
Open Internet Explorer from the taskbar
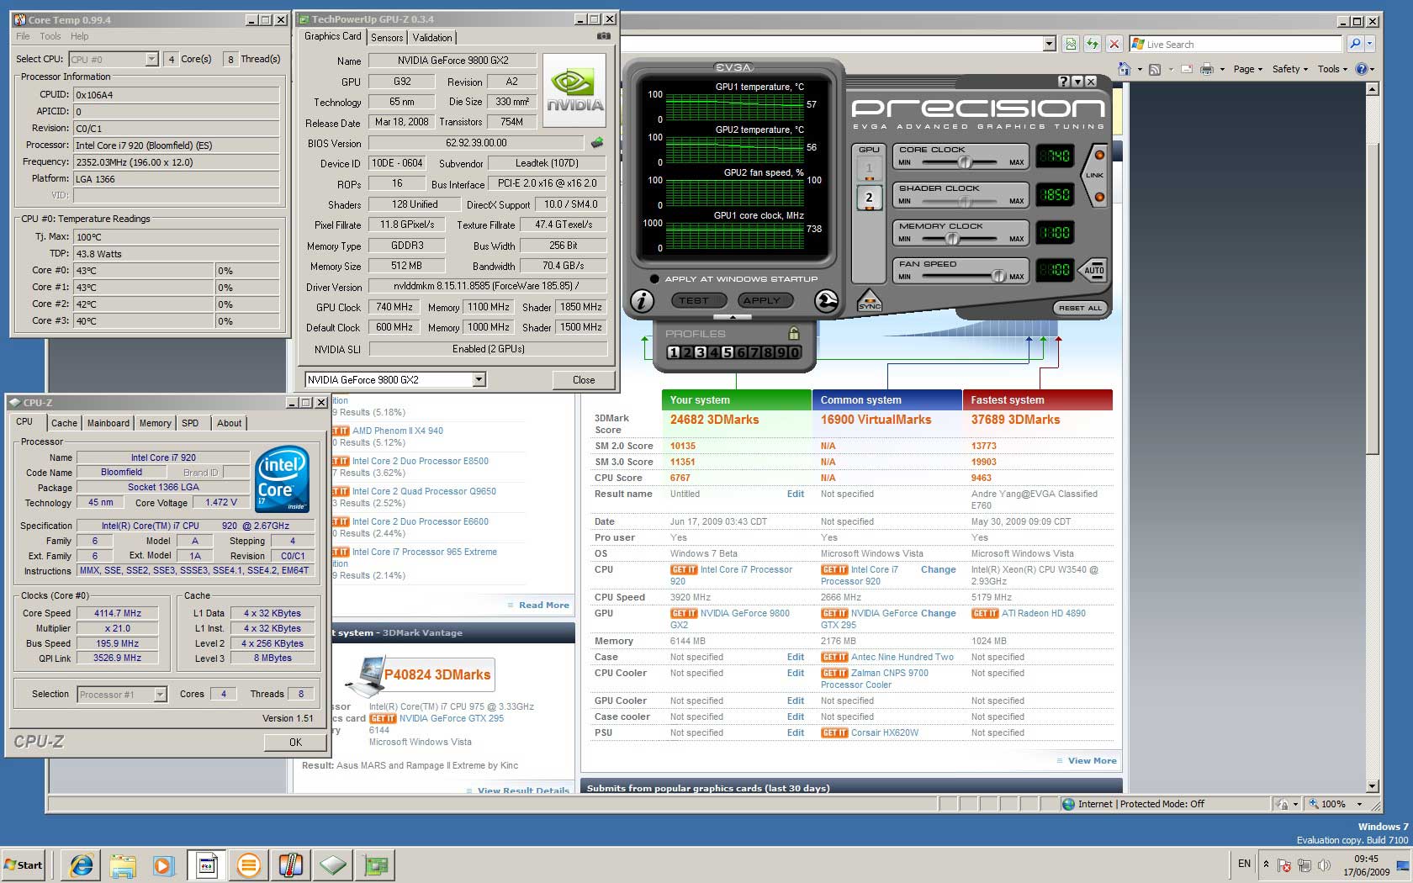[x=82, y=864]
